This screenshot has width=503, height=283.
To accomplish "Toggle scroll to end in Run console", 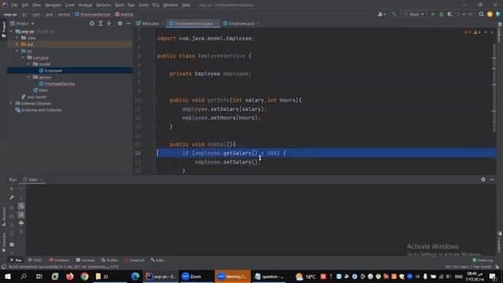I will [21, 215].
